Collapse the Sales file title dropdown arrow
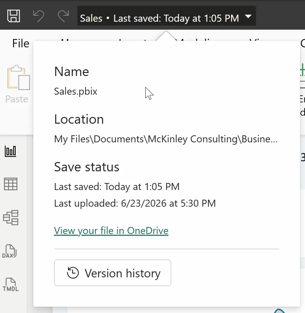 point(248,16)
